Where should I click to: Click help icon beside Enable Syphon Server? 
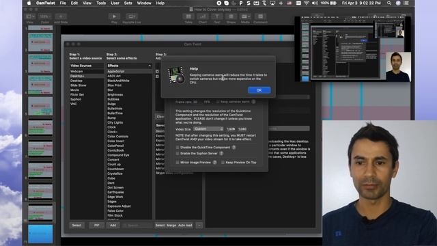(221, 153)
